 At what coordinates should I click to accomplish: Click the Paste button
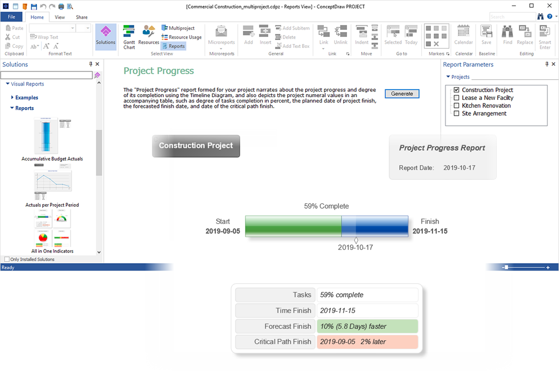pos(14,28)
